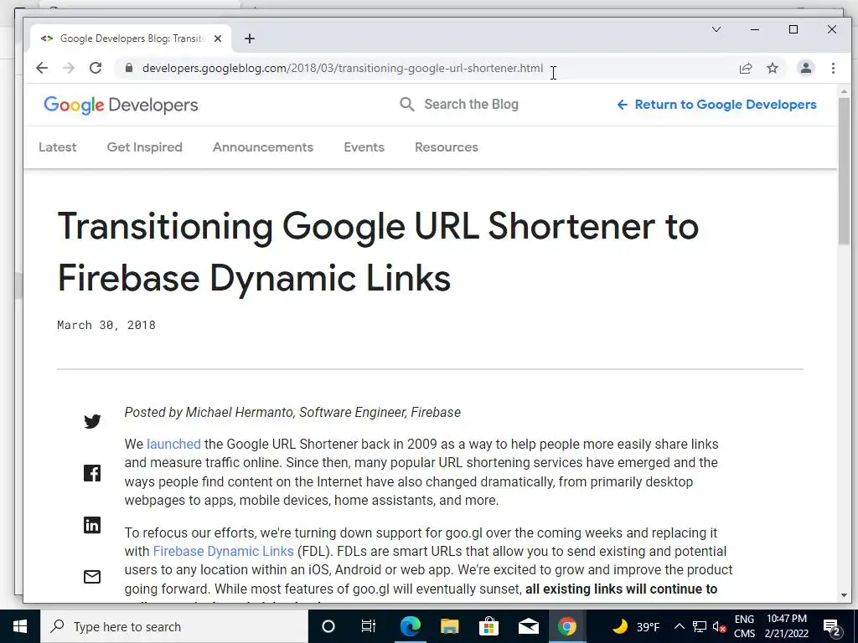Click the scrollbar down arrow
The width and height of the screenshot is (858, 643).
844,595
